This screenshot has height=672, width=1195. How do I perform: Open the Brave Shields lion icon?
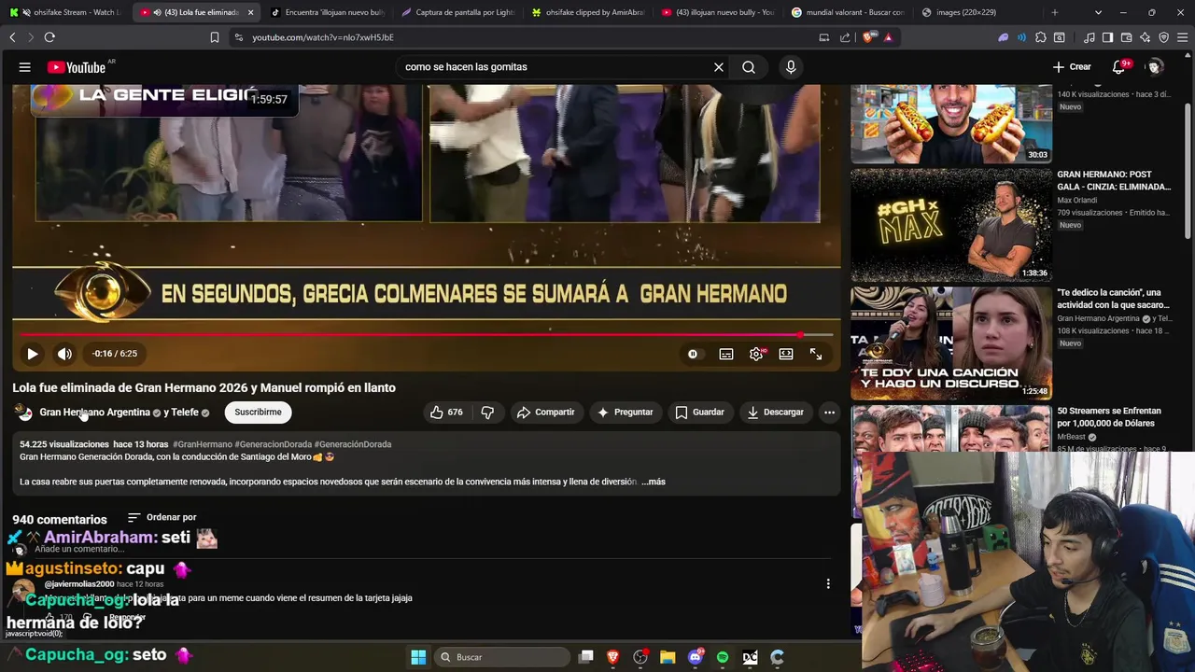(868, 37)
